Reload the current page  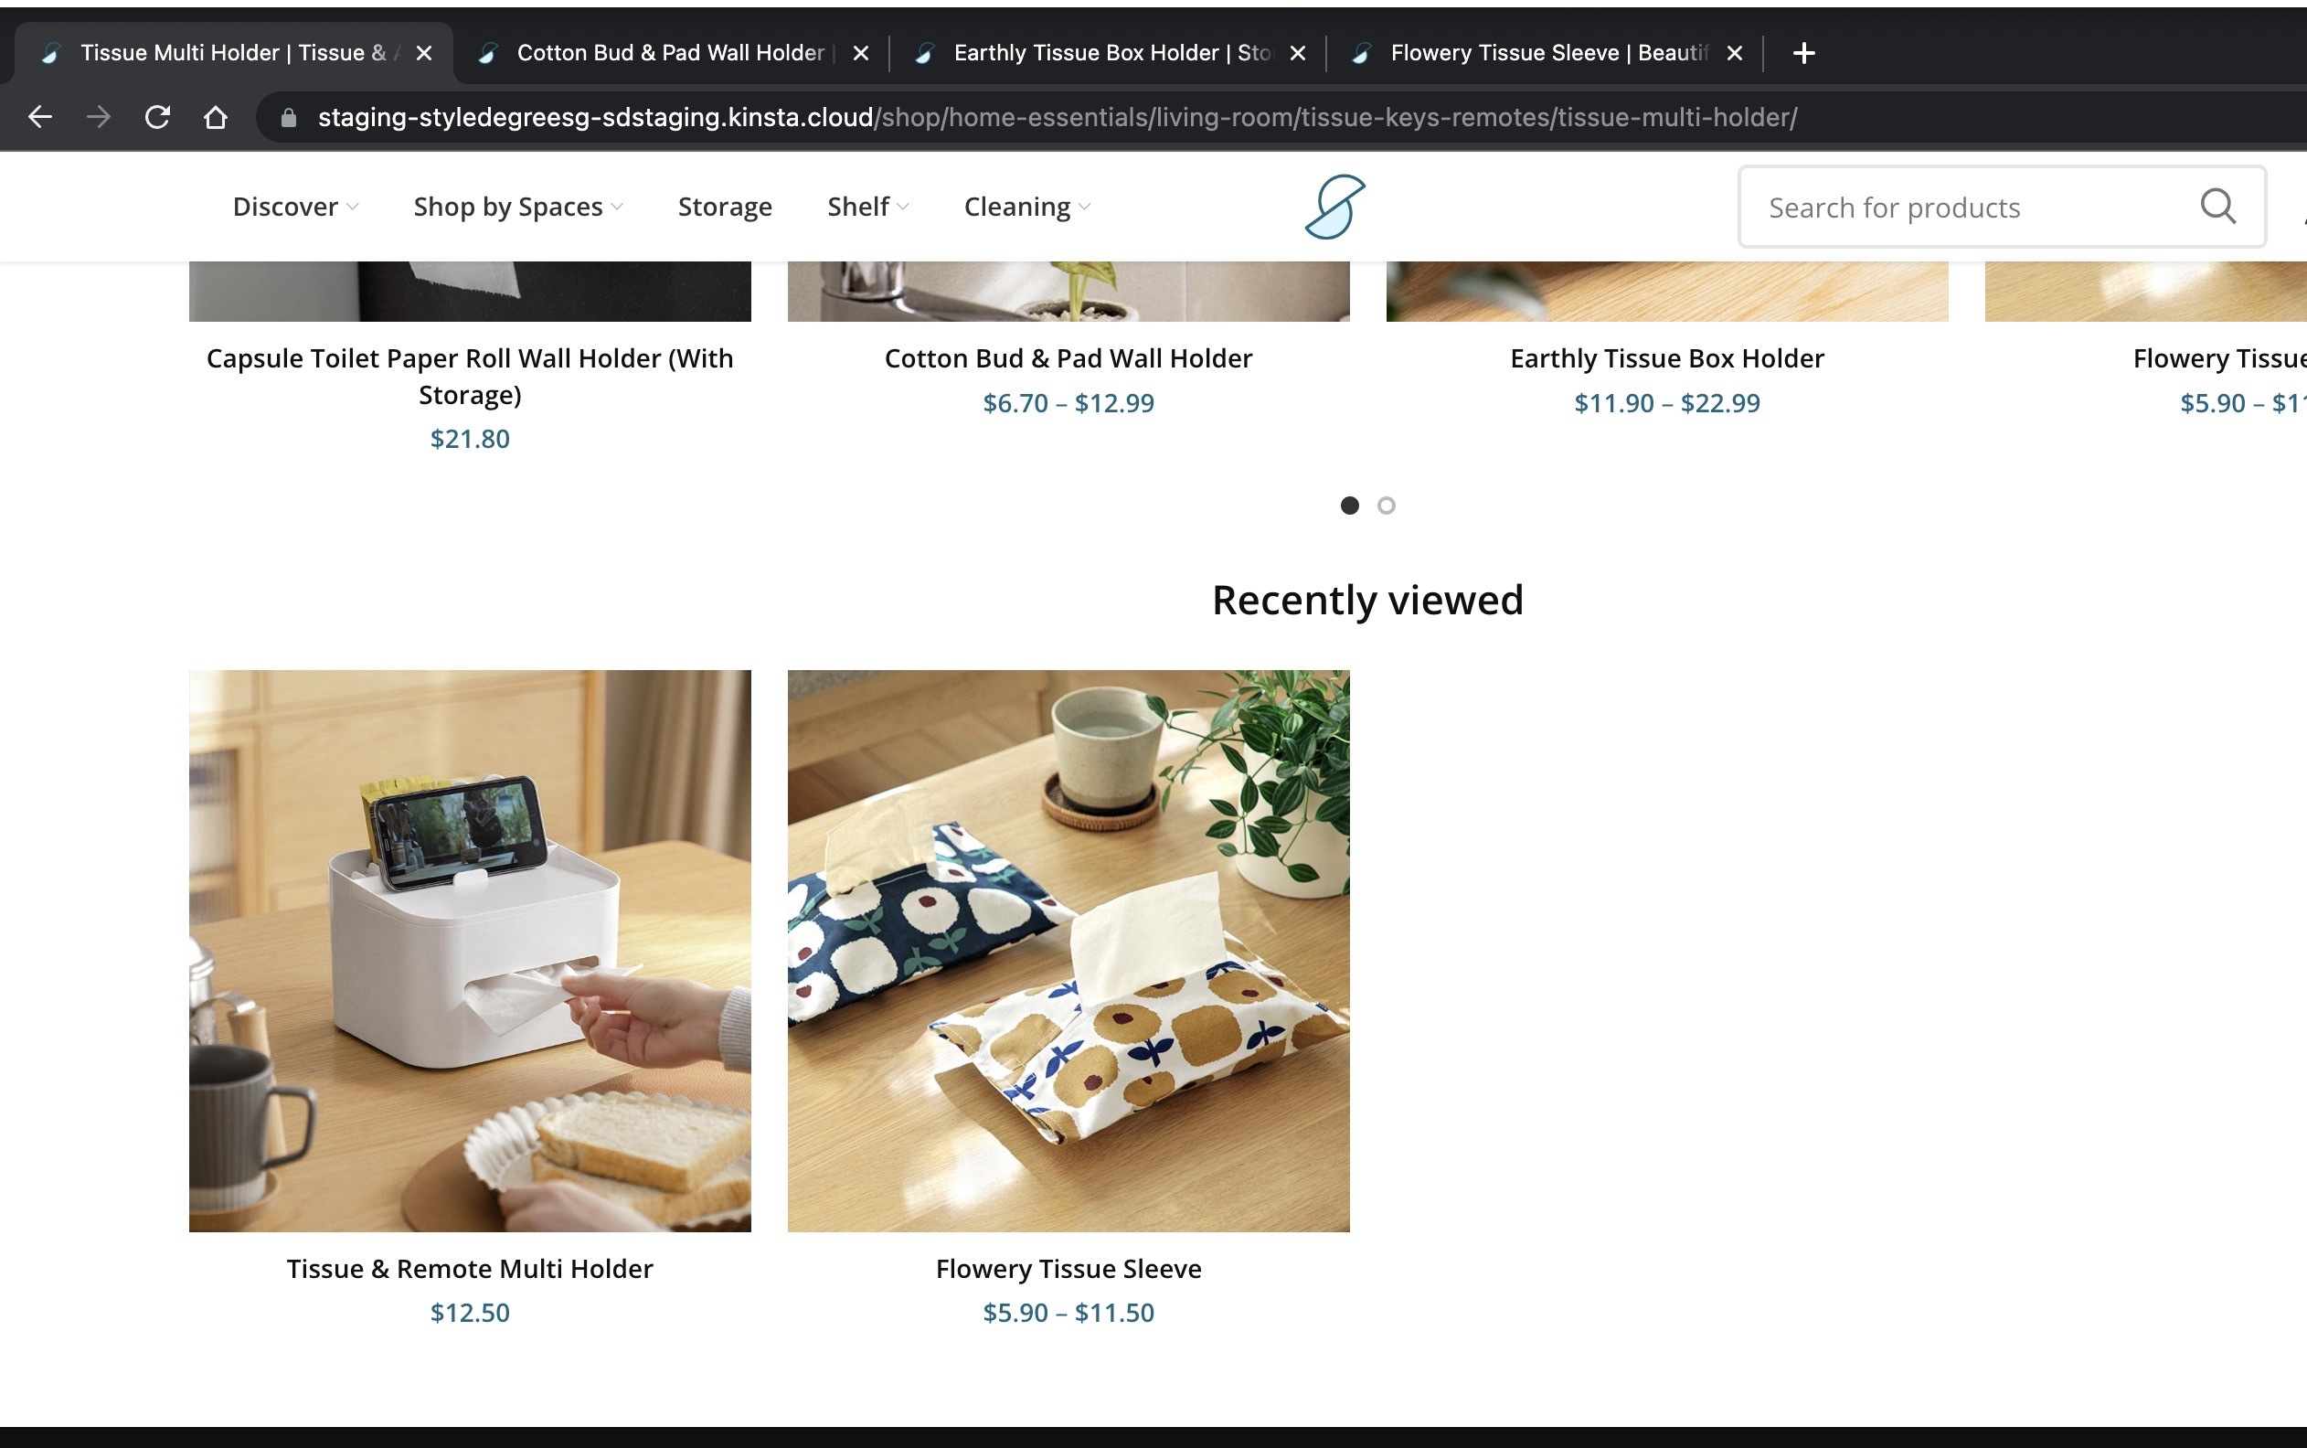click(x=157, y=117)
